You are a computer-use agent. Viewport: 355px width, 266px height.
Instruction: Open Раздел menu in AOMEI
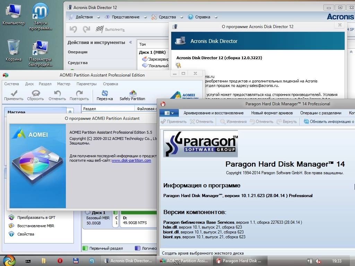(45, 84)
